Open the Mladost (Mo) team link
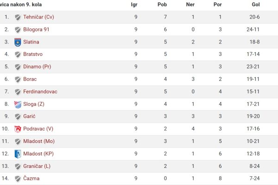 tap(39, 141)
